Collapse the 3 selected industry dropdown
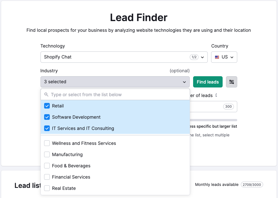The width and height of the screenshot is (278, 198). click(115, 82)
